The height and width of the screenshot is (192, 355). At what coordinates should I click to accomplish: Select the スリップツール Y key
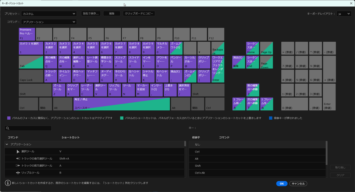[120, 62]
